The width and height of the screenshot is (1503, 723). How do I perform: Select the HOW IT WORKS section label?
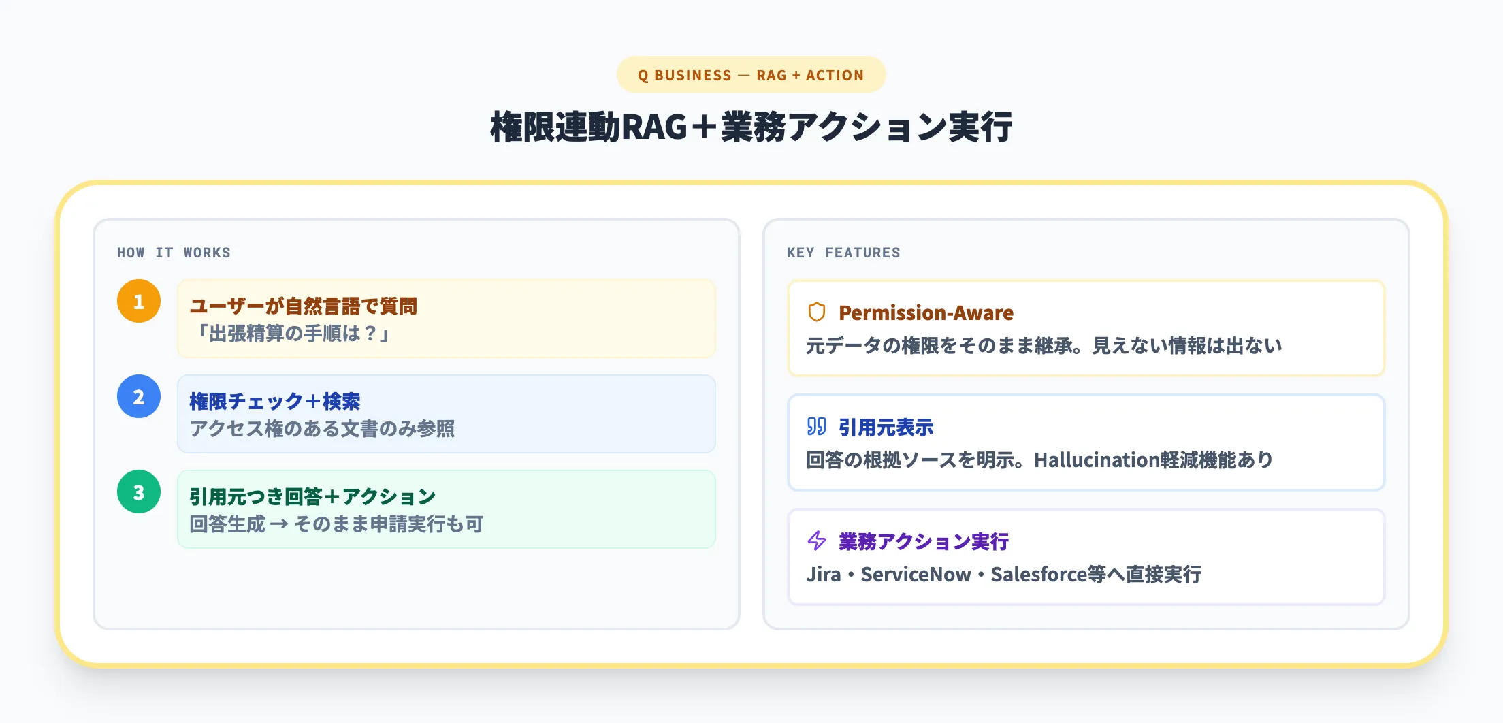click(x=173, y=252)
